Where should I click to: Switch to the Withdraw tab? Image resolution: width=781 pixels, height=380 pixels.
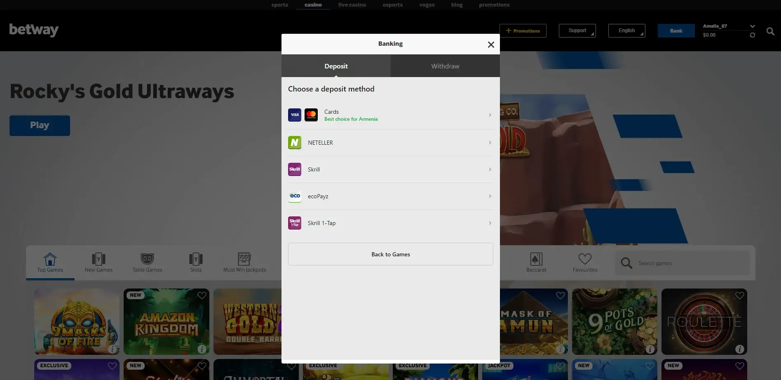click(x=445, y=66)
